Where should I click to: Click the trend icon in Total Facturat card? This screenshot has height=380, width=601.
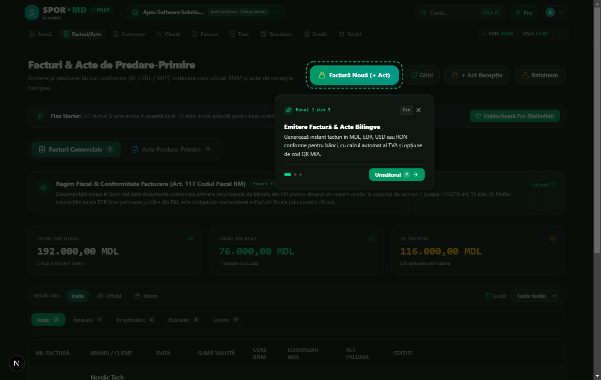click(190, 239)
